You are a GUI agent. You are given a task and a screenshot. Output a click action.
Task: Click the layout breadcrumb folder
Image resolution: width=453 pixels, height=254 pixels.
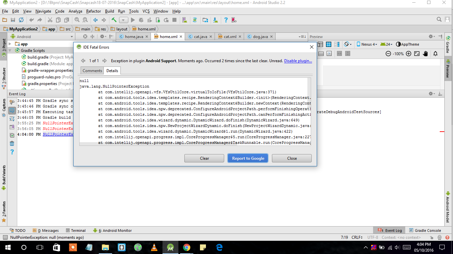119,29
